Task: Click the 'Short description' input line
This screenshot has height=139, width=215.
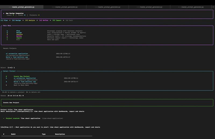Action: 42,111
